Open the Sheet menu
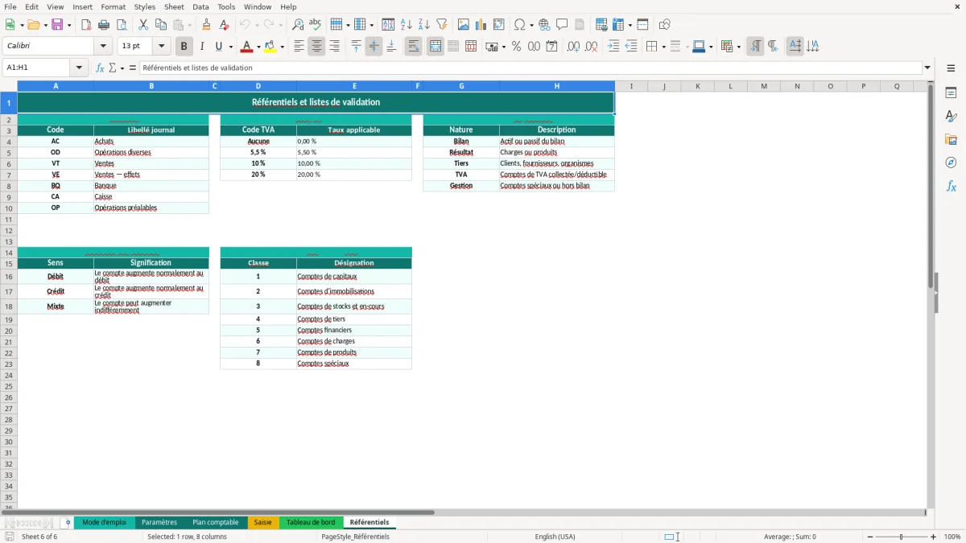 tap(174, 6)
